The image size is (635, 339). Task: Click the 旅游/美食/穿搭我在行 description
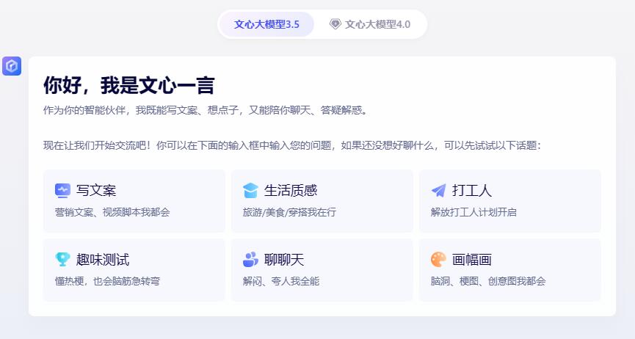coord(289,212)
